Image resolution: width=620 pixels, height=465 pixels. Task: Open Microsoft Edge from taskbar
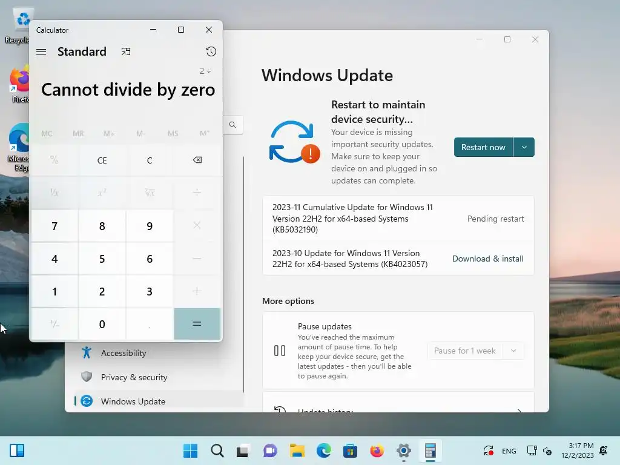tap(324, 450)
